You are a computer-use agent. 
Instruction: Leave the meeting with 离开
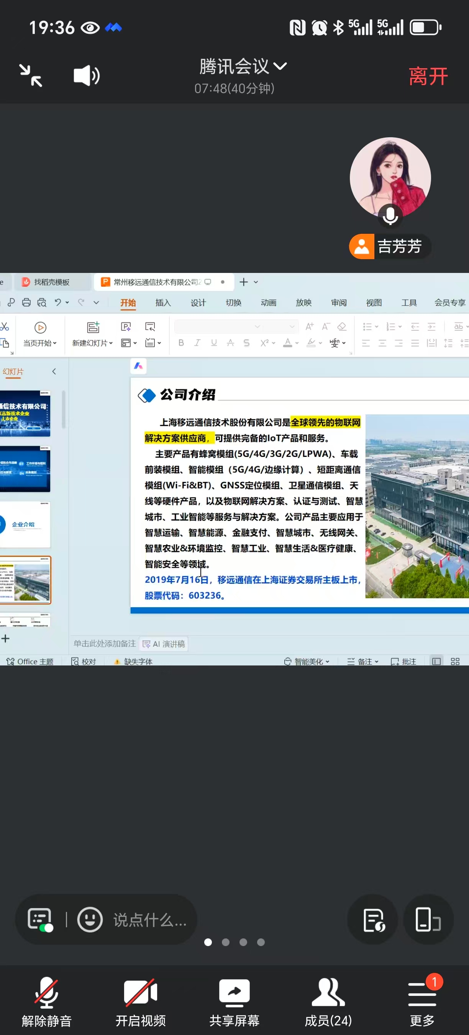point(428,76)
